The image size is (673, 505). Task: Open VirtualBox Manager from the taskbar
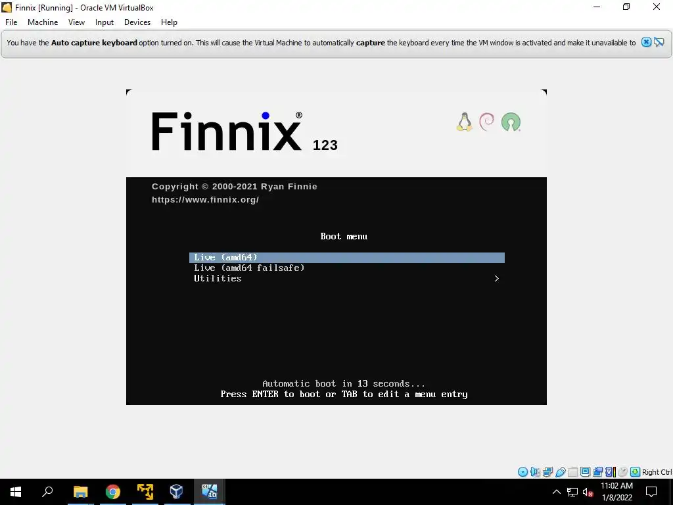tap(177, 492)
